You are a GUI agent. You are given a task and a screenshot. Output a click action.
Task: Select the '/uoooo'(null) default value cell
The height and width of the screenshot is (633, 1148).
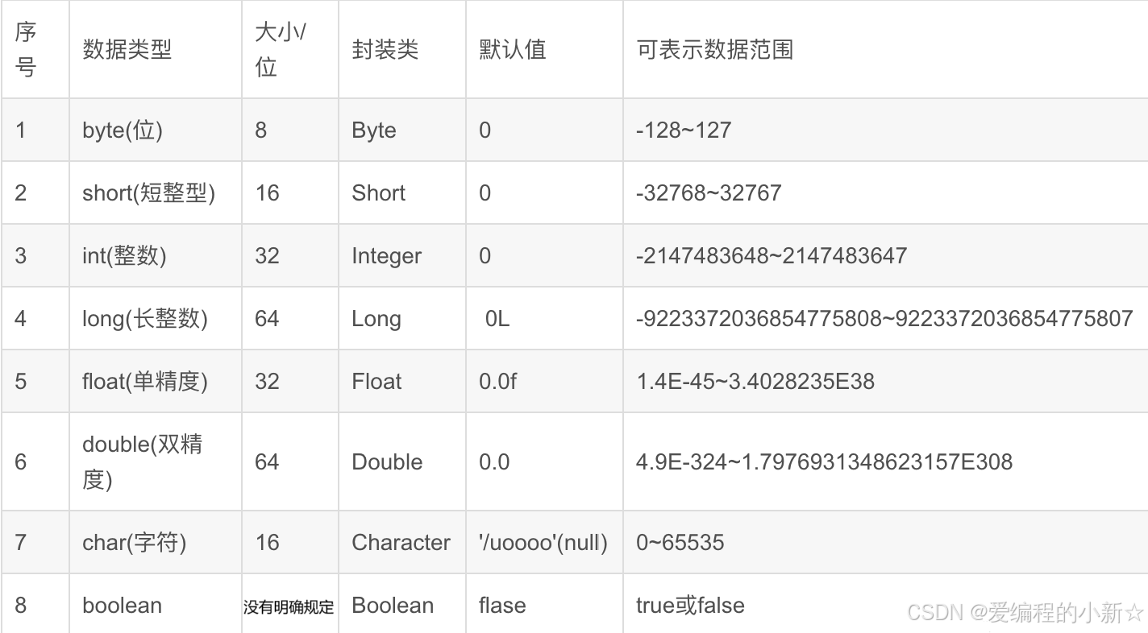(x=543, y=542)
